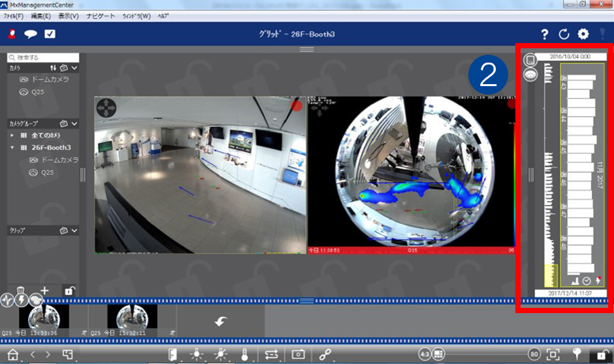614x364 pixels.
Task: Select the dome camera live view
Action: [200, 175]
